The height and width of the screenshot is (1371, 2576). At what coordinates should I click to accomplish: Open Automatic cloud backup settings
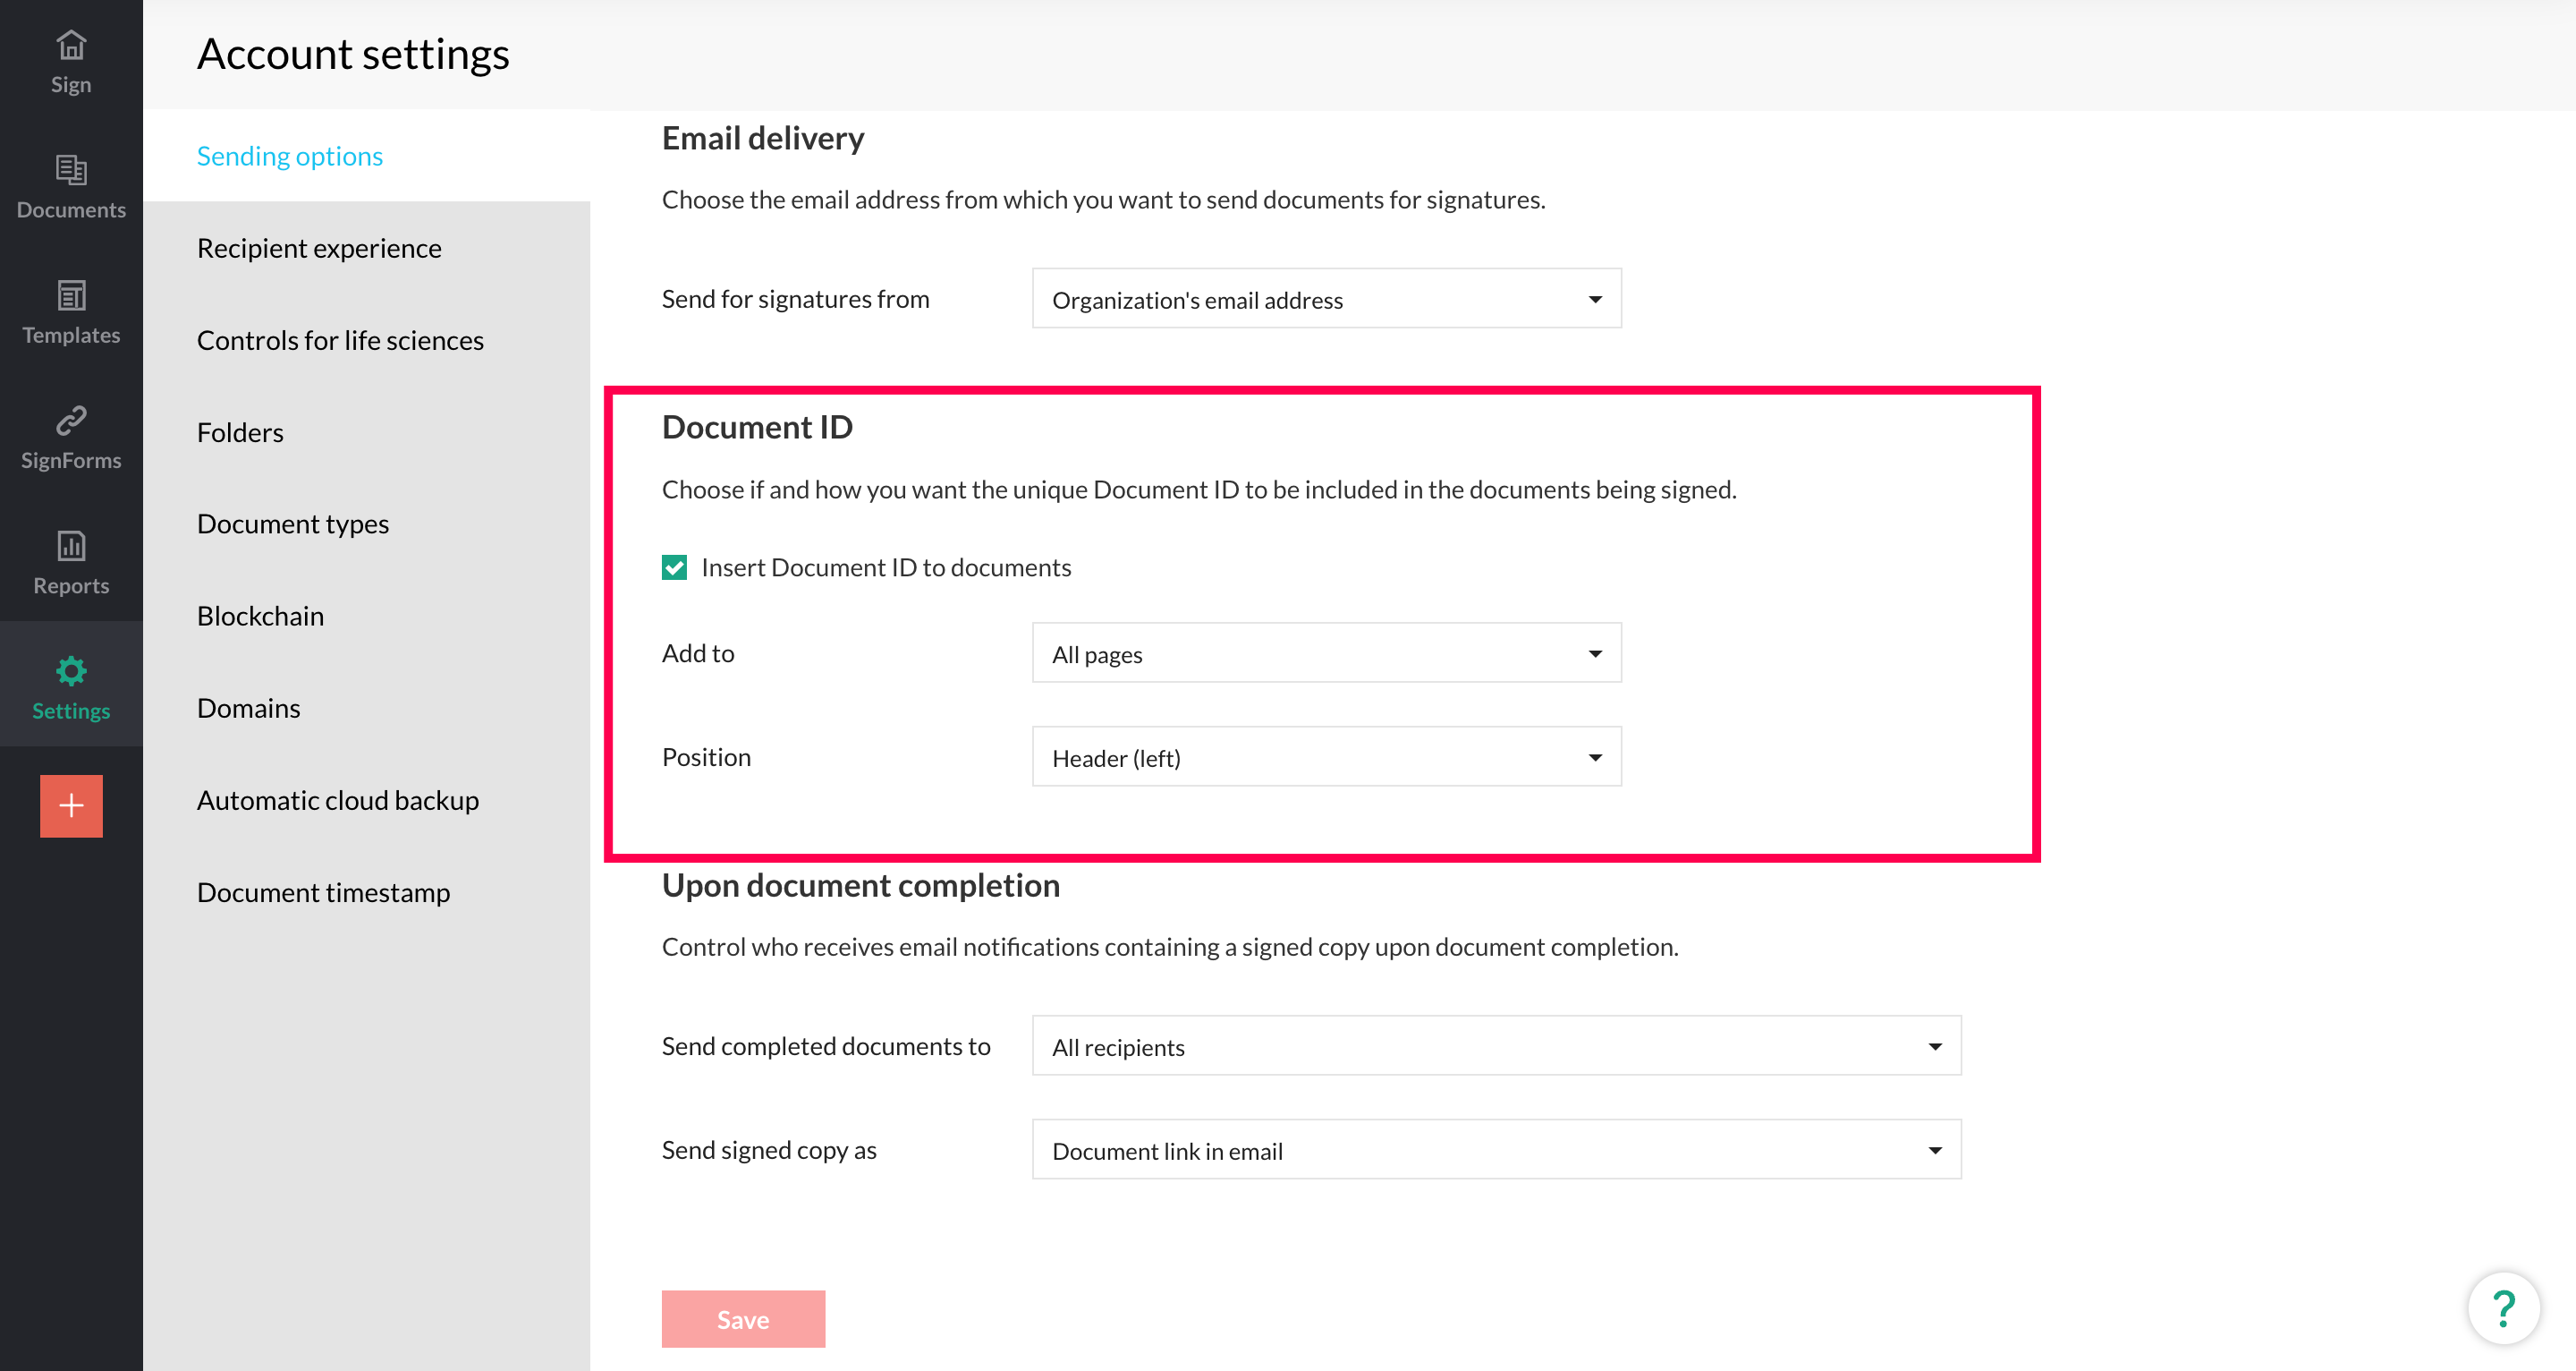[338, 799]
